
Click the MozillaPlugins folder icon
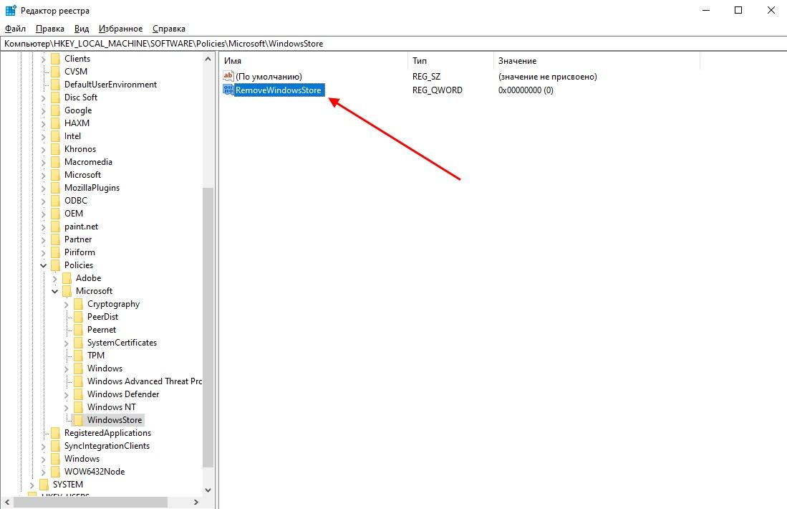[x=55, y=187]
